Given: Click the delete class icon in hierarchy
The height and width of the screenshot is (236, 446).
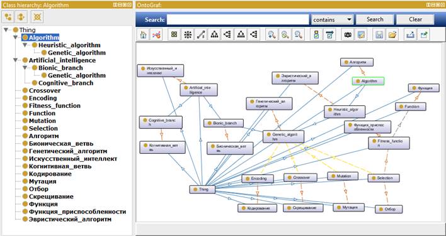Looking at the screenshot, I should click(37, 17).
